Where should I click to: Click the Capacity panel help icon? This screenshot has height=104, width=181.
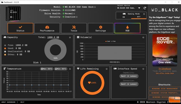pyautogui.click(x=70, y=37)
